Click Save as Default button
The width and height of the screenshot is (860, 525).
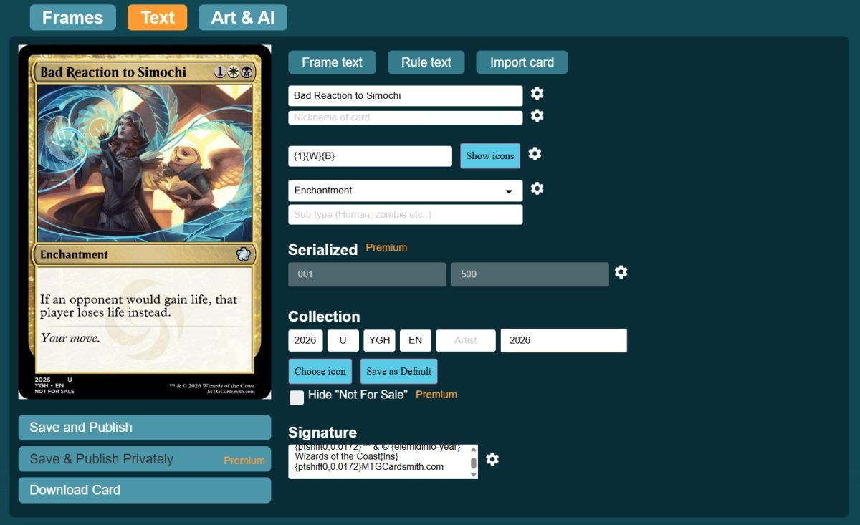tap(398, 371)
